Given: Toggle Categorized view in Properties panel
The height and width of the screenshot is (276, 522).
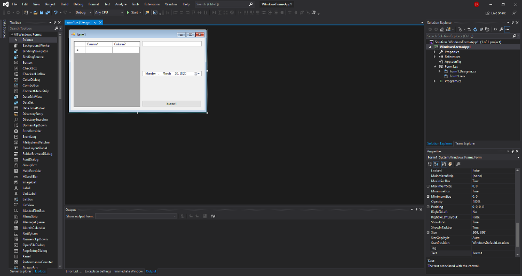Looking at the screenshot, I should coord(430,164).
